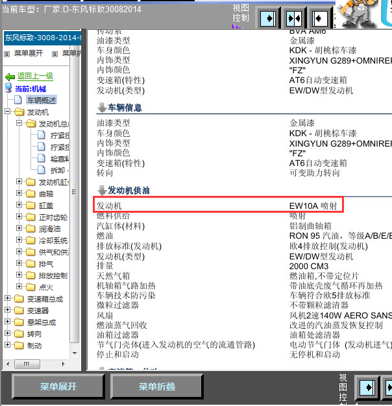Click the 可变助力转向 value

point(315,173)
